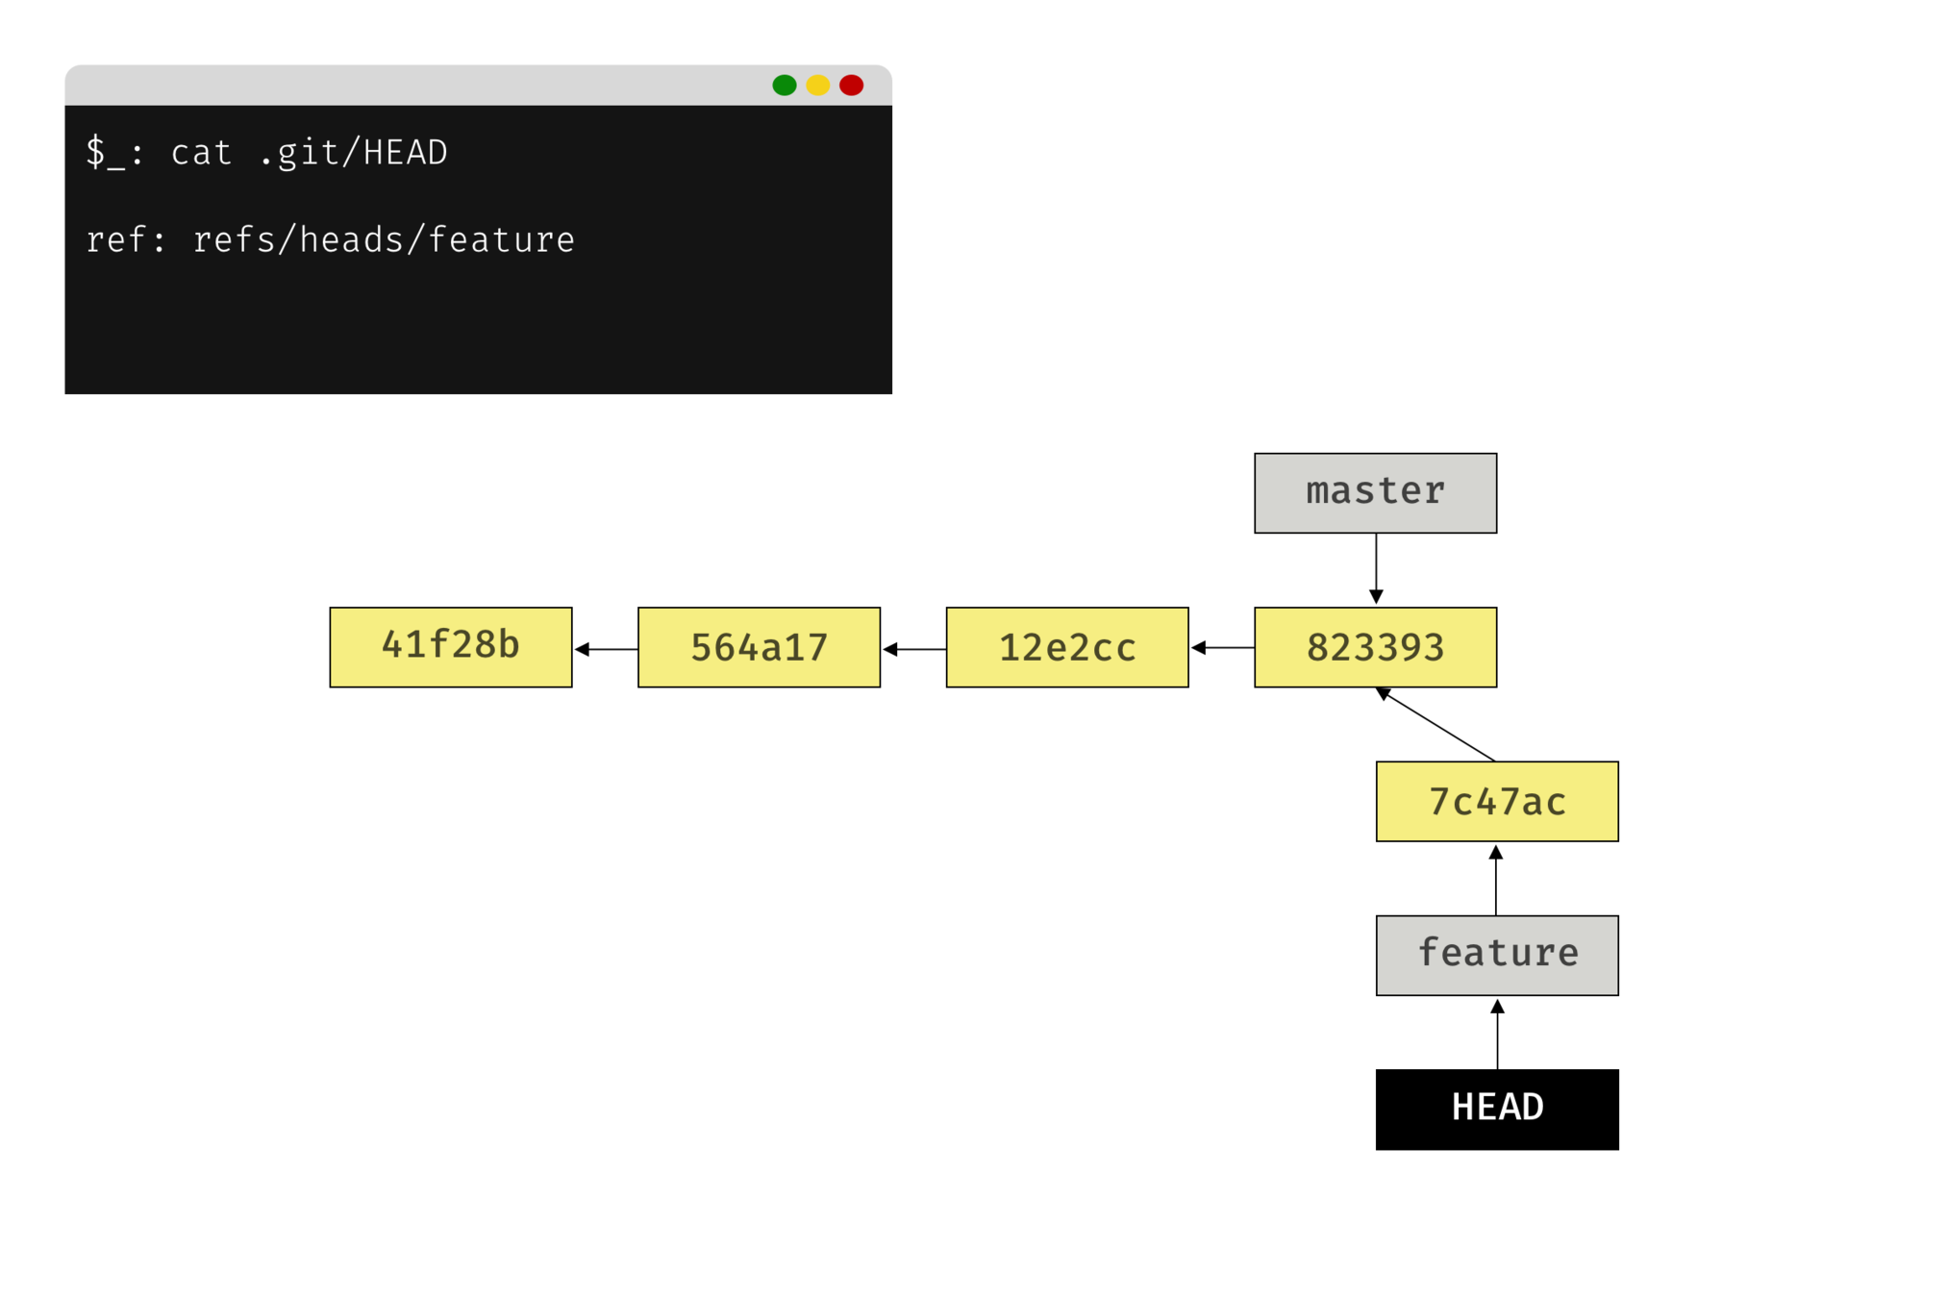
Task: Click commit box 41f28b
Action: pos(450,646)
